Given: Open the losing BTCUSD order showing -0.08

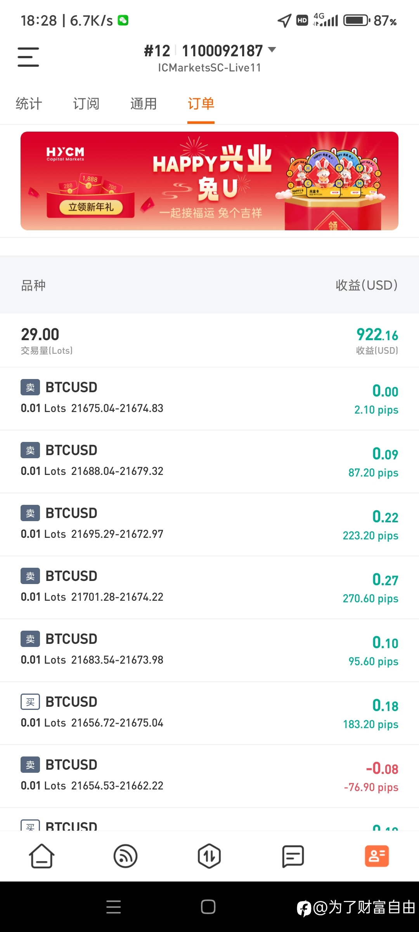Looking at the screenshot, I should 209,776.
